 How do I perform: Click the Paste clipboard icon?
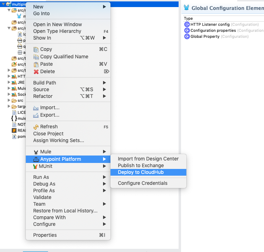tap(36, 64)
